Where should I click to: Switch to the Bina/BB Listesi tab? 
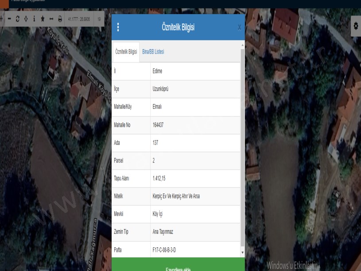click(x=153, y=52)
